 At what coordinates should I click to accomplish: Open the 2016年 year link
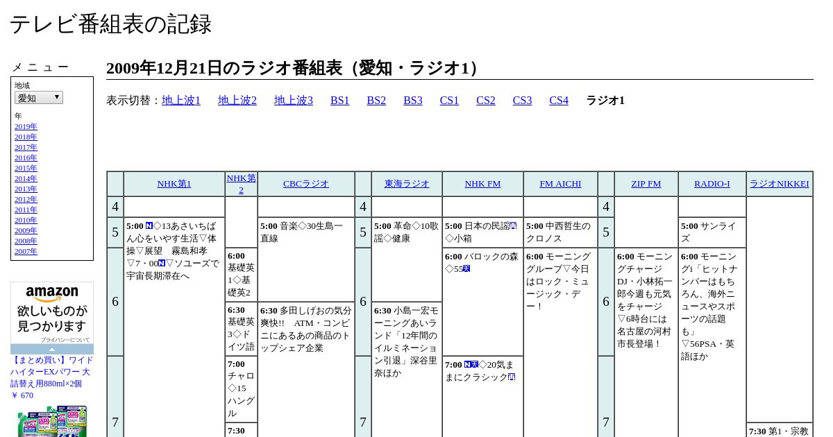[x=26, y=158]
